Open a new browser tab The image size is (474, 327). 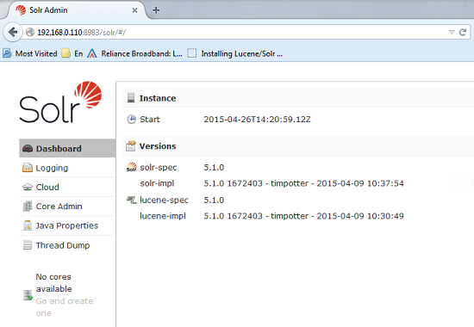coord(156,10)
